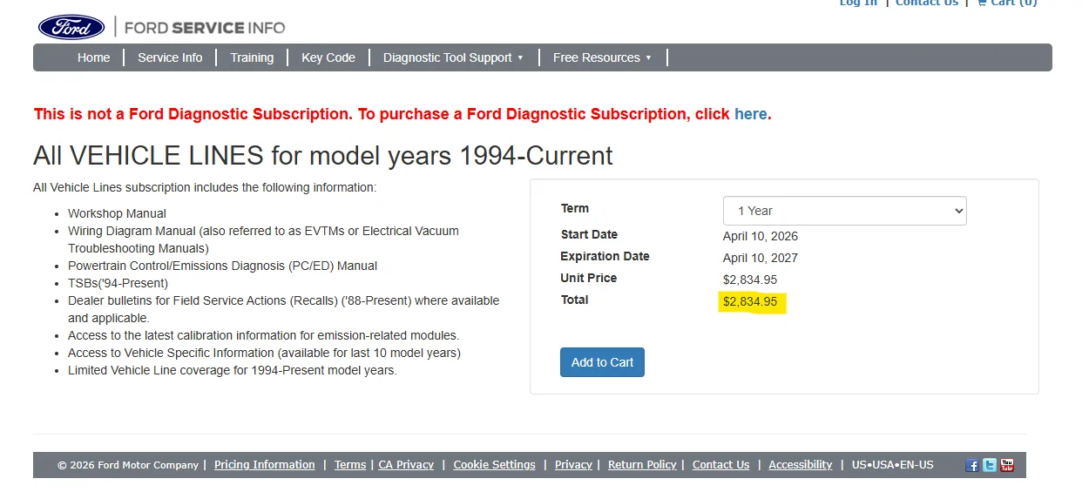Open Pricing Information footer link
The width and height of the screenshot is (1089, 492).
click(x=265, y=465)
